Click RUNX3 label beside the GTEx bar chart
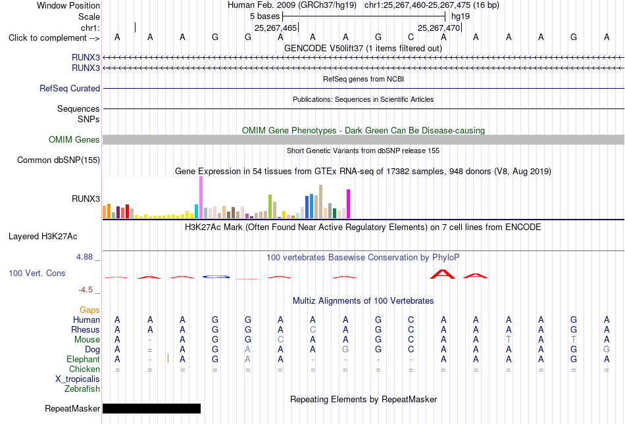625x424 pixels. pyautogui.click(x=86, y=199)
